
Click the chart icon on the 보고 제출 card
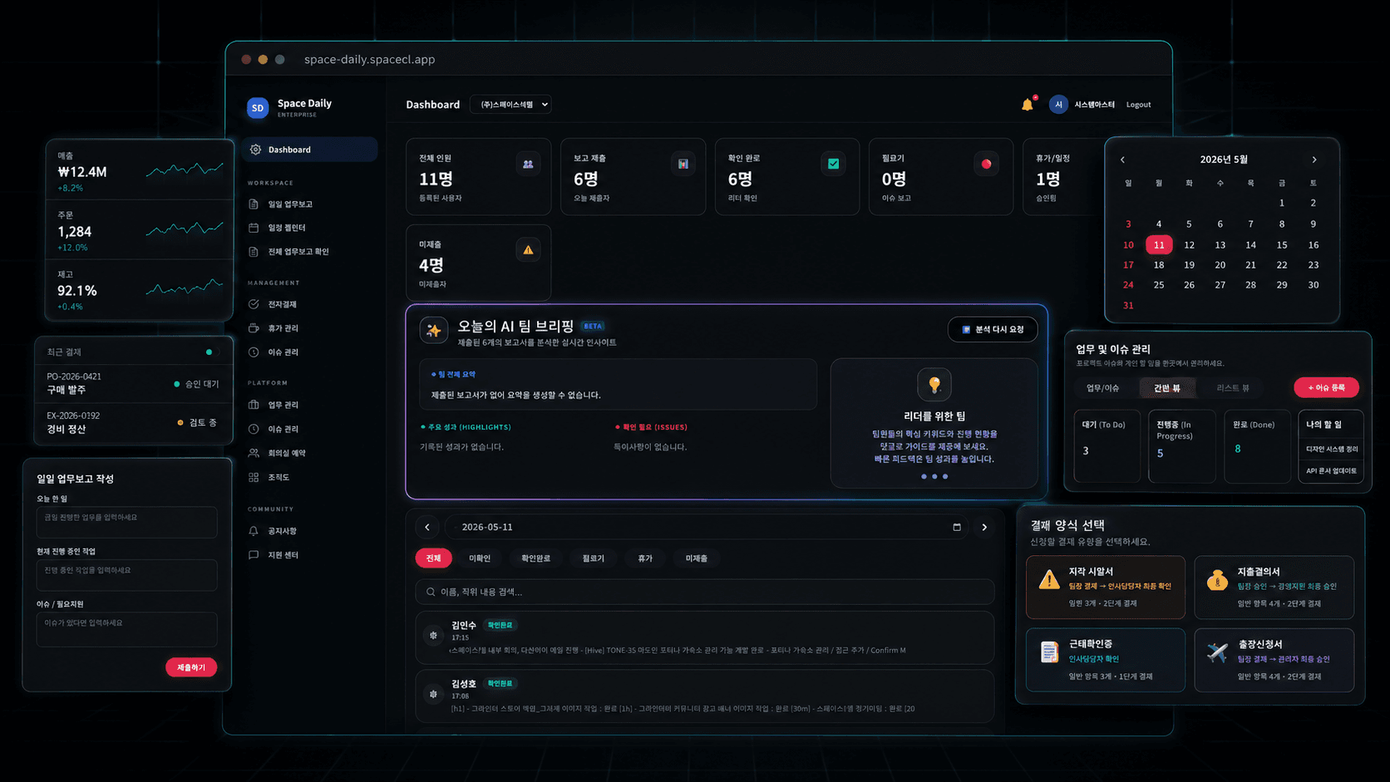point(683,165)
